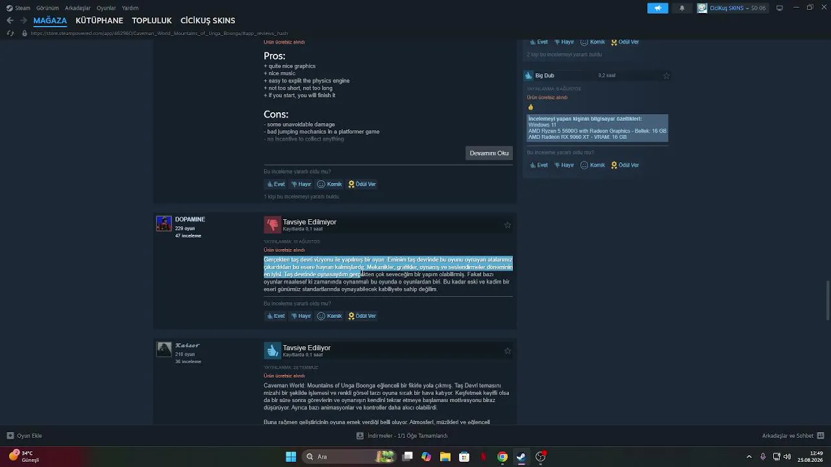Open the Windows Start menu
The height and width of the screenshot is (467, 831).
click(x=291, y=457)
